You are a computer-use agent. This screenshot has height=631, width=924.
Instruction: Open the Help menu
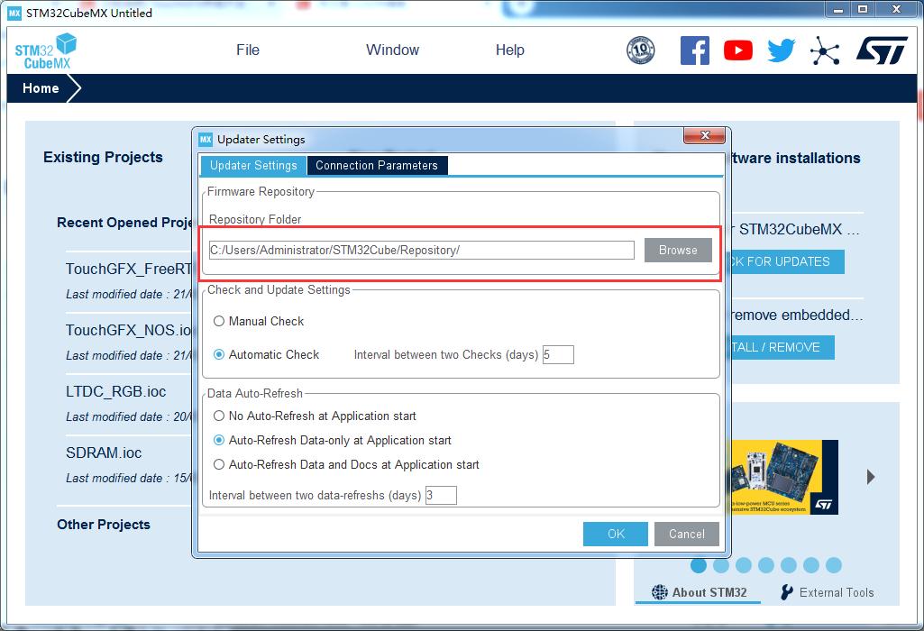[x=509, y=50]
